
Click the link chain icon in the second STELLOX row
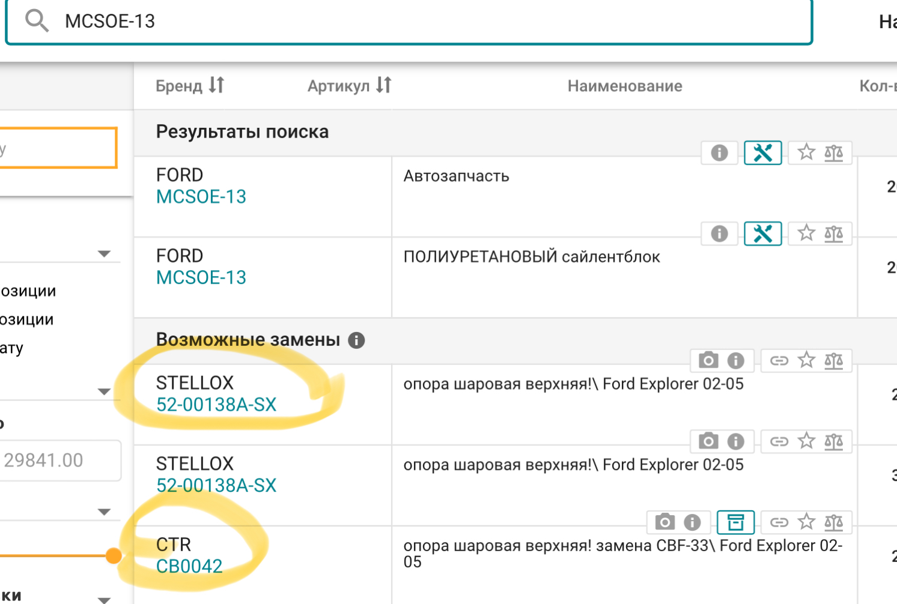(779, 441)
